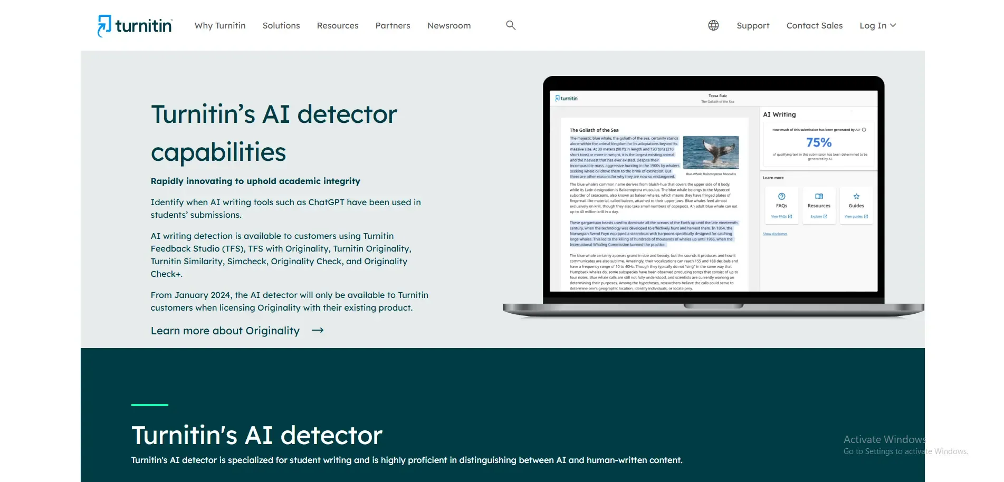1004x482 pixels.
Task: Open the search magnifier icon
Action: pyautogui.click(x=510, y=25)
